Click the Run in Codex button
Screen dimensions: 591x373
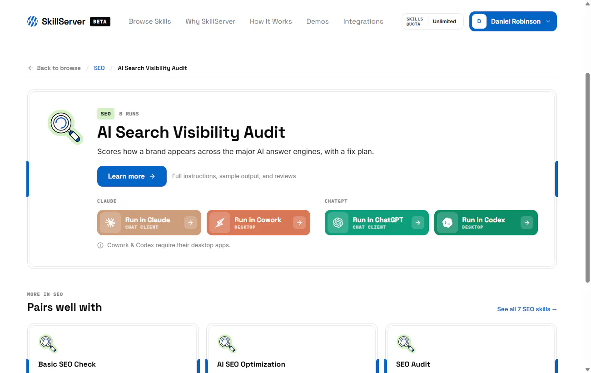[486, 223]
